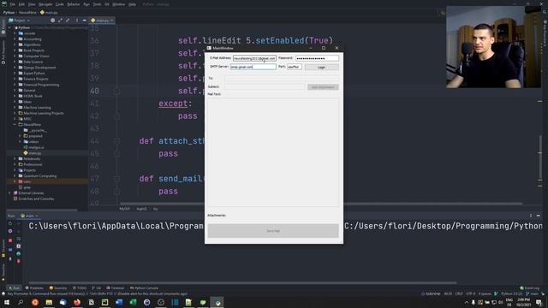
Task: Click the red stop icon in Run panel
Action: click(x=10, y=240)
